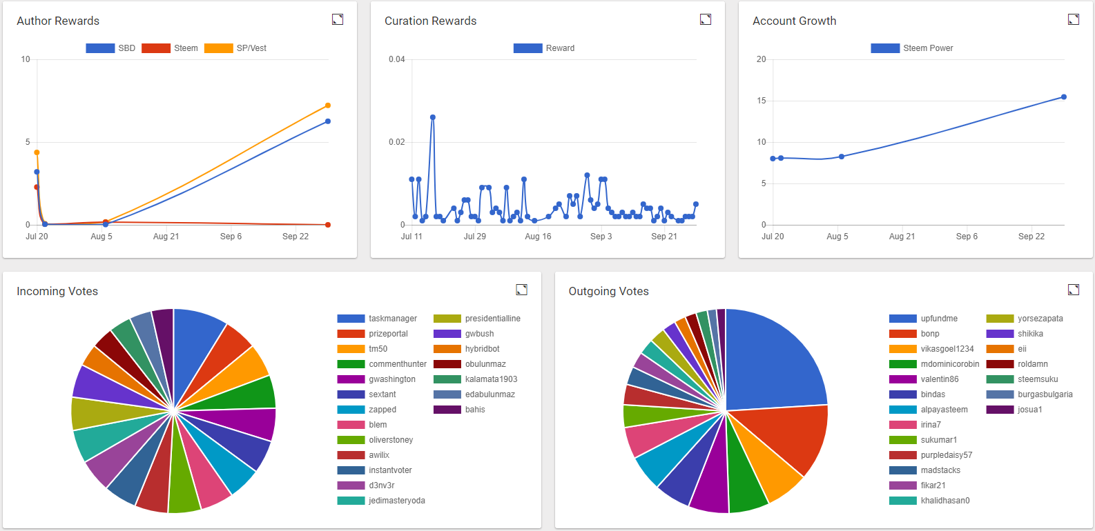Toggle the Reward legend in Curation Rewards
This screenshot has height=531, width=1095.
pos(544,48)
